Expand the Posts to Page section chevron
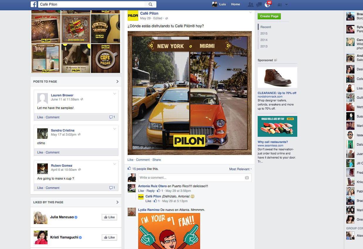Image resolution: width=363 pixels, height=249 pixels. tap(117, 81)
